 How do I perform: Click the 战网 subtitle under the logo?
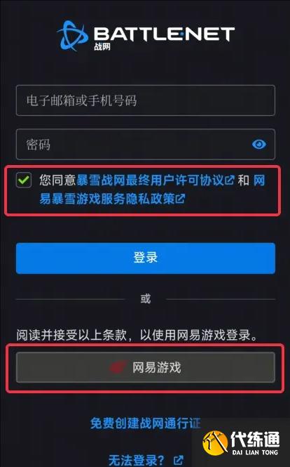(x=102, y=47)
